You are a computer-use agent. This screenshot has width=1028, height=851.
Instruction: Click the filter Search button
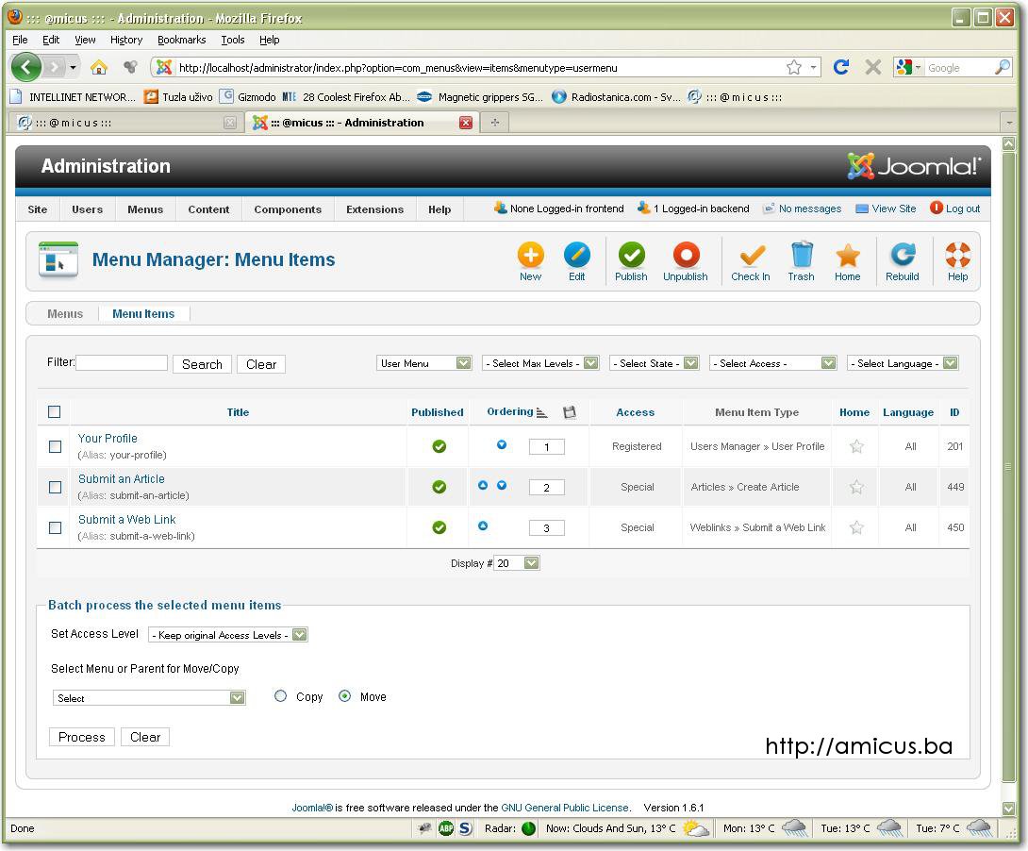point(202,364)
